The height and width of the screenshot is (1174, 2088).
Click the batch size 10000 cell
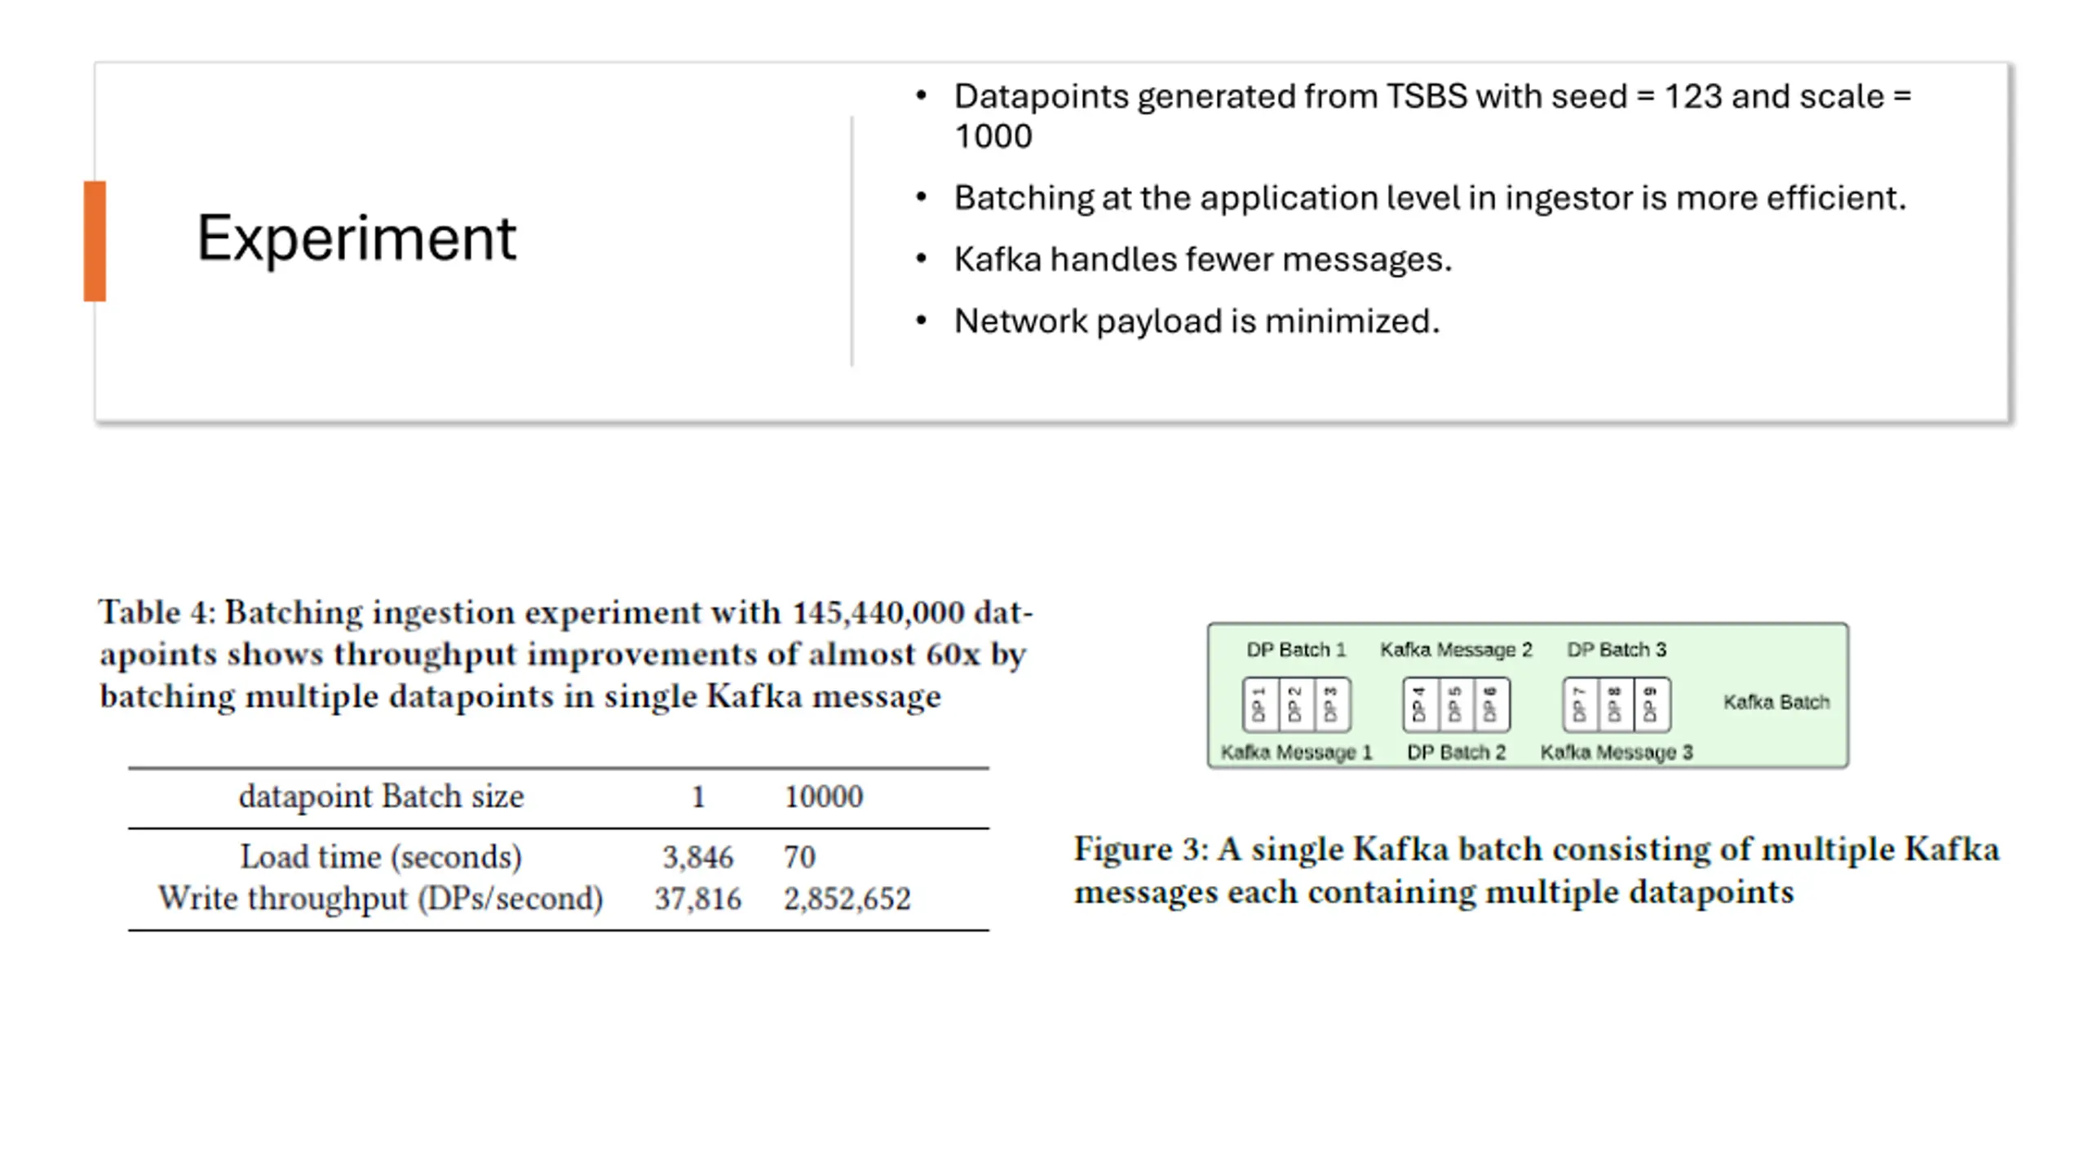tap(823, 797)
